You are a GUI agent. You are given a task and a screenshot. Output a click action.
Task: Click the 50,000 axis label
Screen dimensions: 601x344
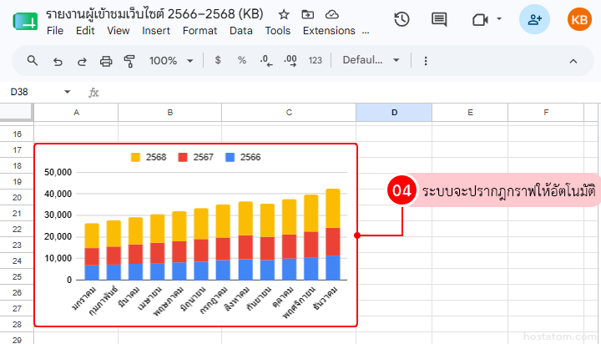pyautogui.click(x=58, y=172)
